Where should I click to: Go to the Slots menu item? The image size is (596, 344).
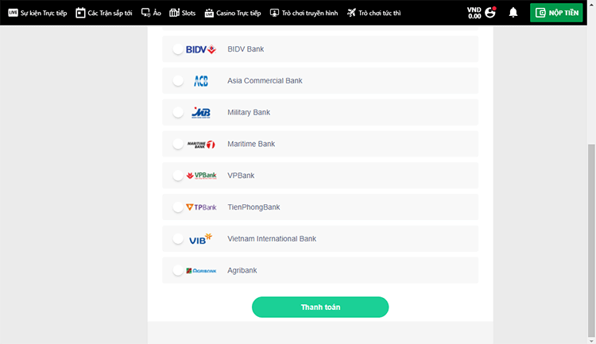[183, 13]
